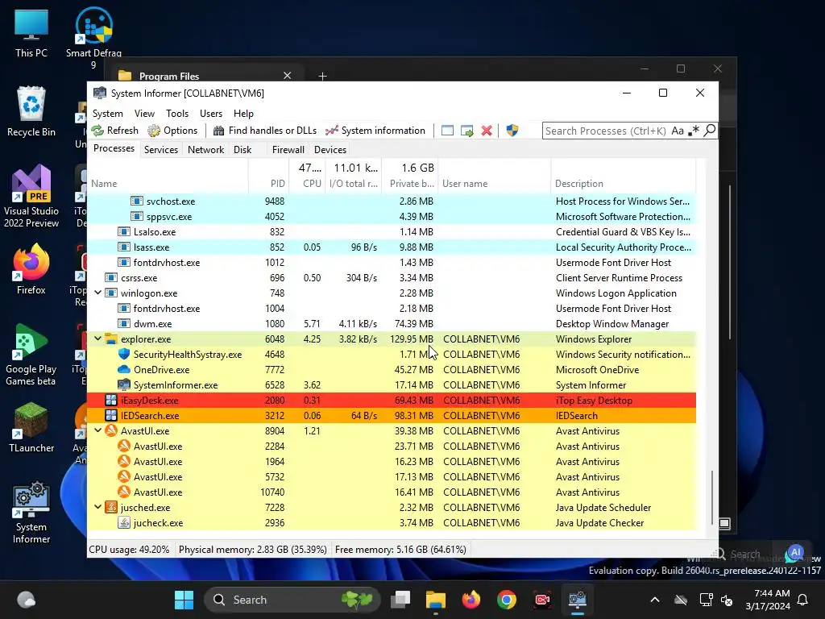The height and width of the screenshot is (619, 825).
Task: Open the Users menu
Action: (211, 114)
